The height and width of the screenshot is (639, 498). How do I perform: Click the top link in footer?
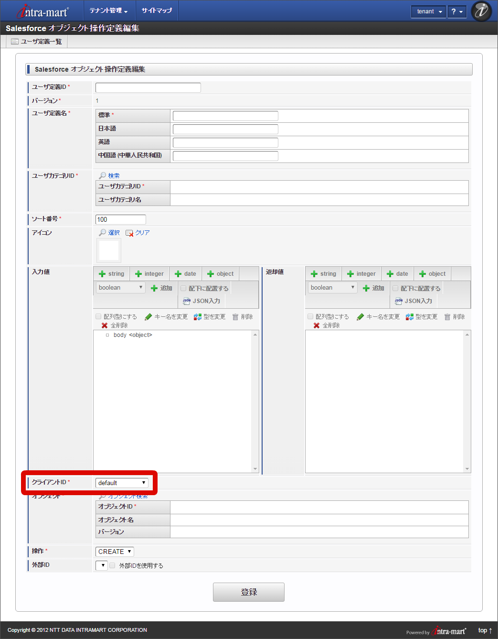[485, 630]
